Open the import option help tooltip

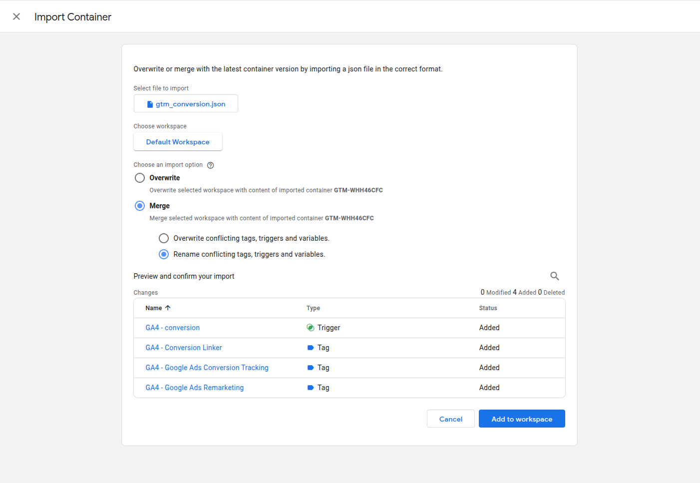(210, 165)
